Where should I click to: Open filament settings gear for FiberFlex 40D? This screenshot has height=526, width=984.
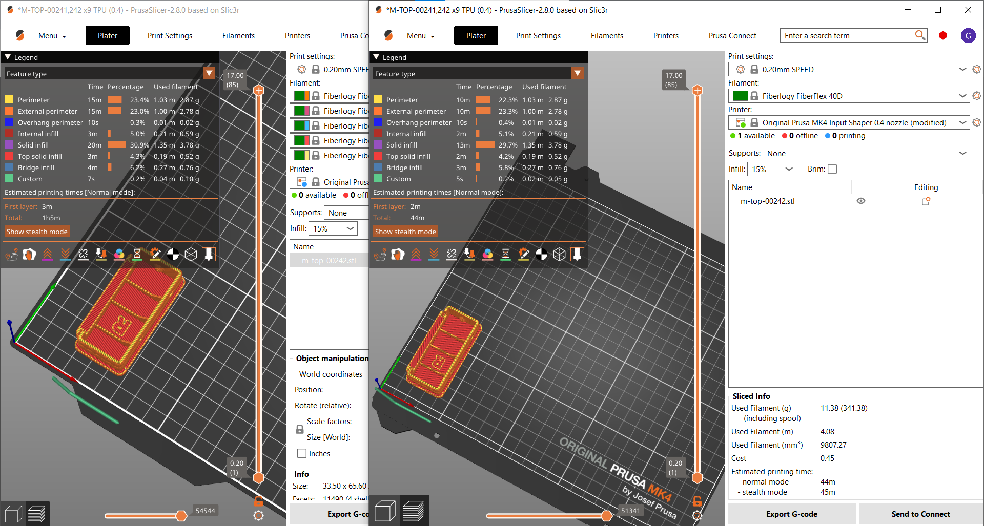click(977, 96)
